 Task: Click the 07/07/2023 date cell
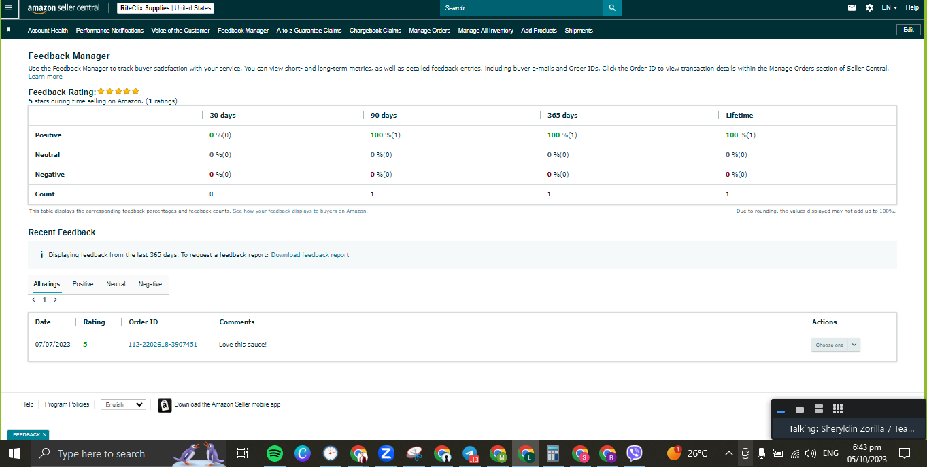53,345
